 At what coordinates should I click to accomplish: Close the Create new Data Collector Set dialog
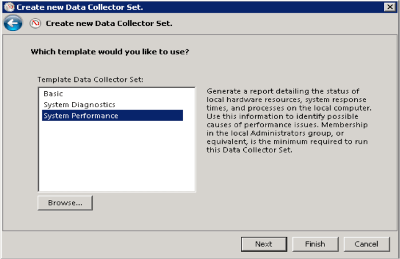[390, 7]
